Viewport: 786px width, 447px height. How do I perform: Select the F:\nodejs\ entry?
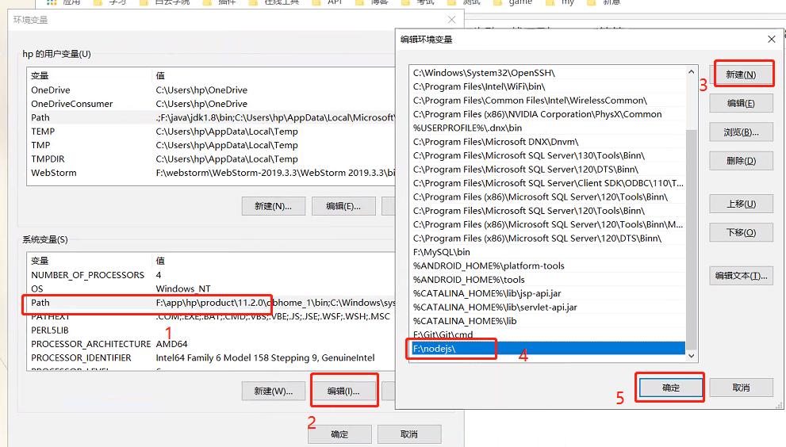(547, 348)
